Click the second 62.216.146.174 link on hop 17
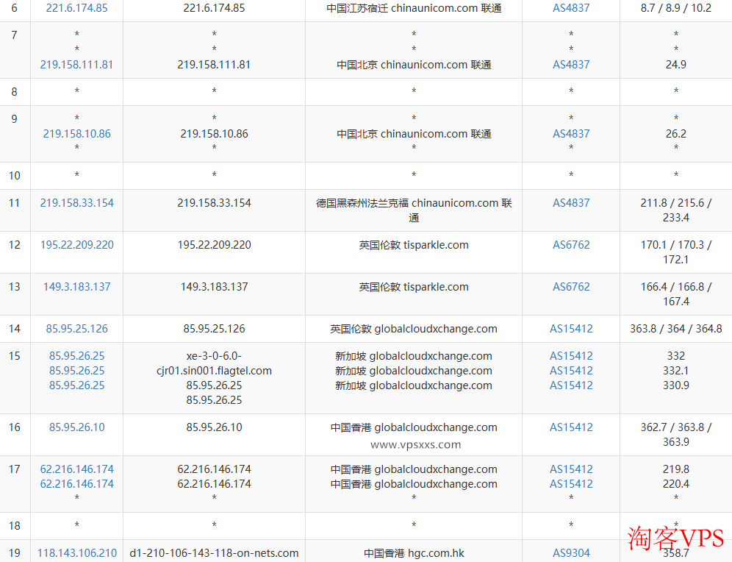The width and height of the screenshot is (732, 562). click(x=76, y=483)
